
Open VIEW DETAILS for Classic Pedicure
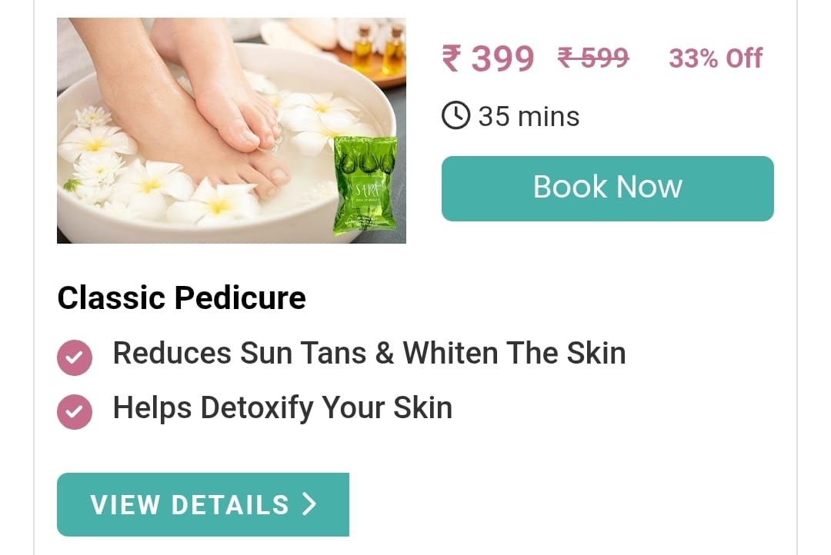tap(203, 504)
